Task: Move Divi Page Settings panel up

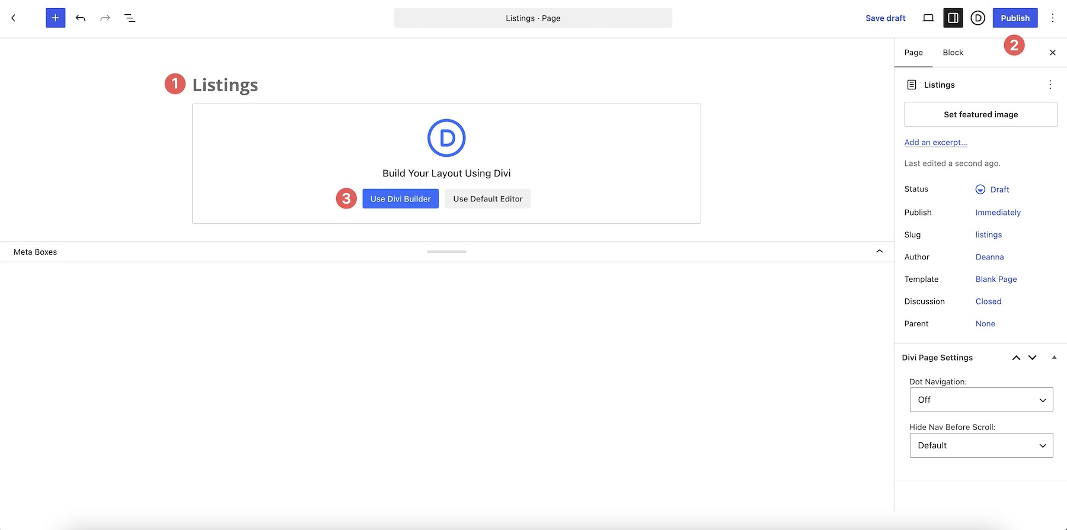Action: 1016,358
